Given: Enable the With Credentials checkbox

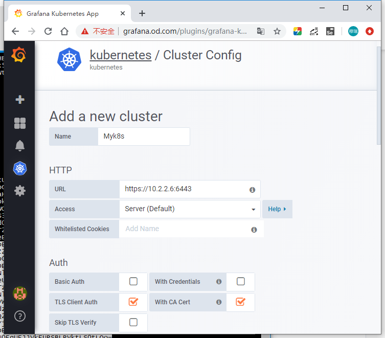Looking at the screenshot, I should pos(241,281).
